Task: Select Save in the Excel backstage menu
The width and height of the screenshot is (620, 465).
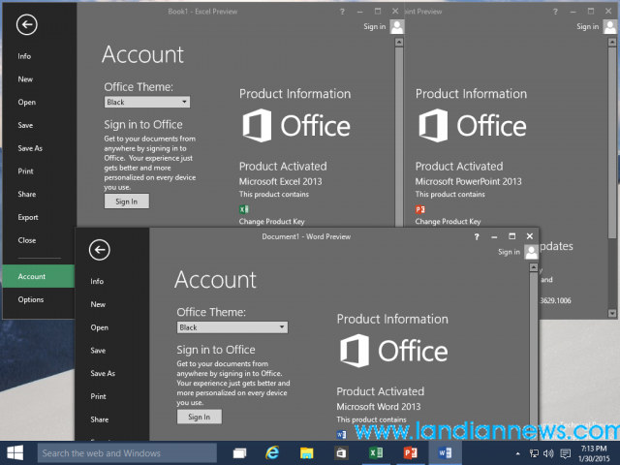Action: pos(25,125)
